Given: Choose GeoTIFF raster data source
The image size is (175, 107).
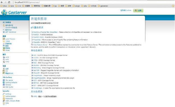Looking at the screenshot, I should [36, 70].
